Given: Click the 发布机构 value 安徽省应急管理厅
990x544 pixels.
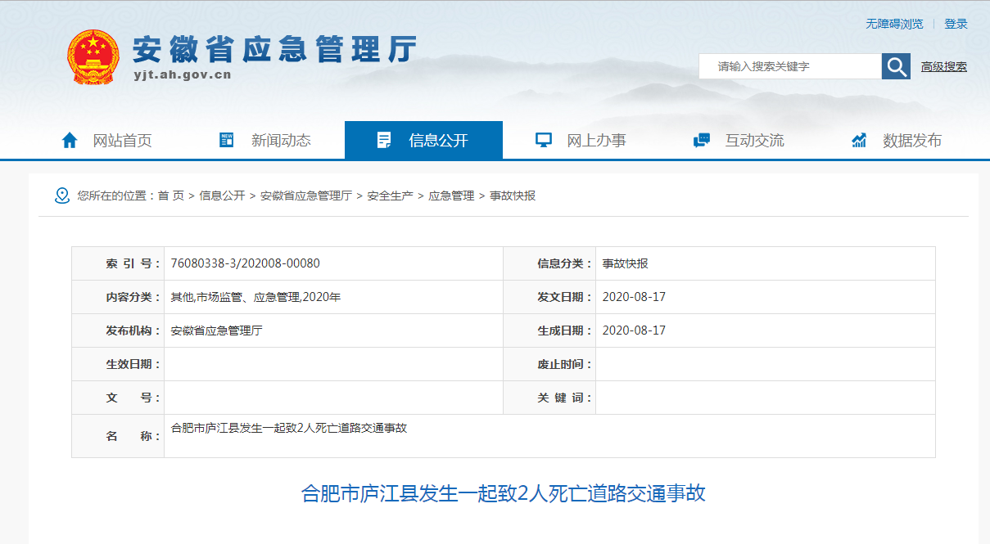Looking at the screenshot, I should click(216, 330).
